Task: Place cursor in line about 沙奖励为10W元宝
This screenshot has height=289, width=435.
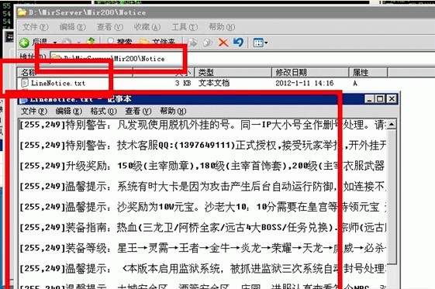Action: click(203, 207)
